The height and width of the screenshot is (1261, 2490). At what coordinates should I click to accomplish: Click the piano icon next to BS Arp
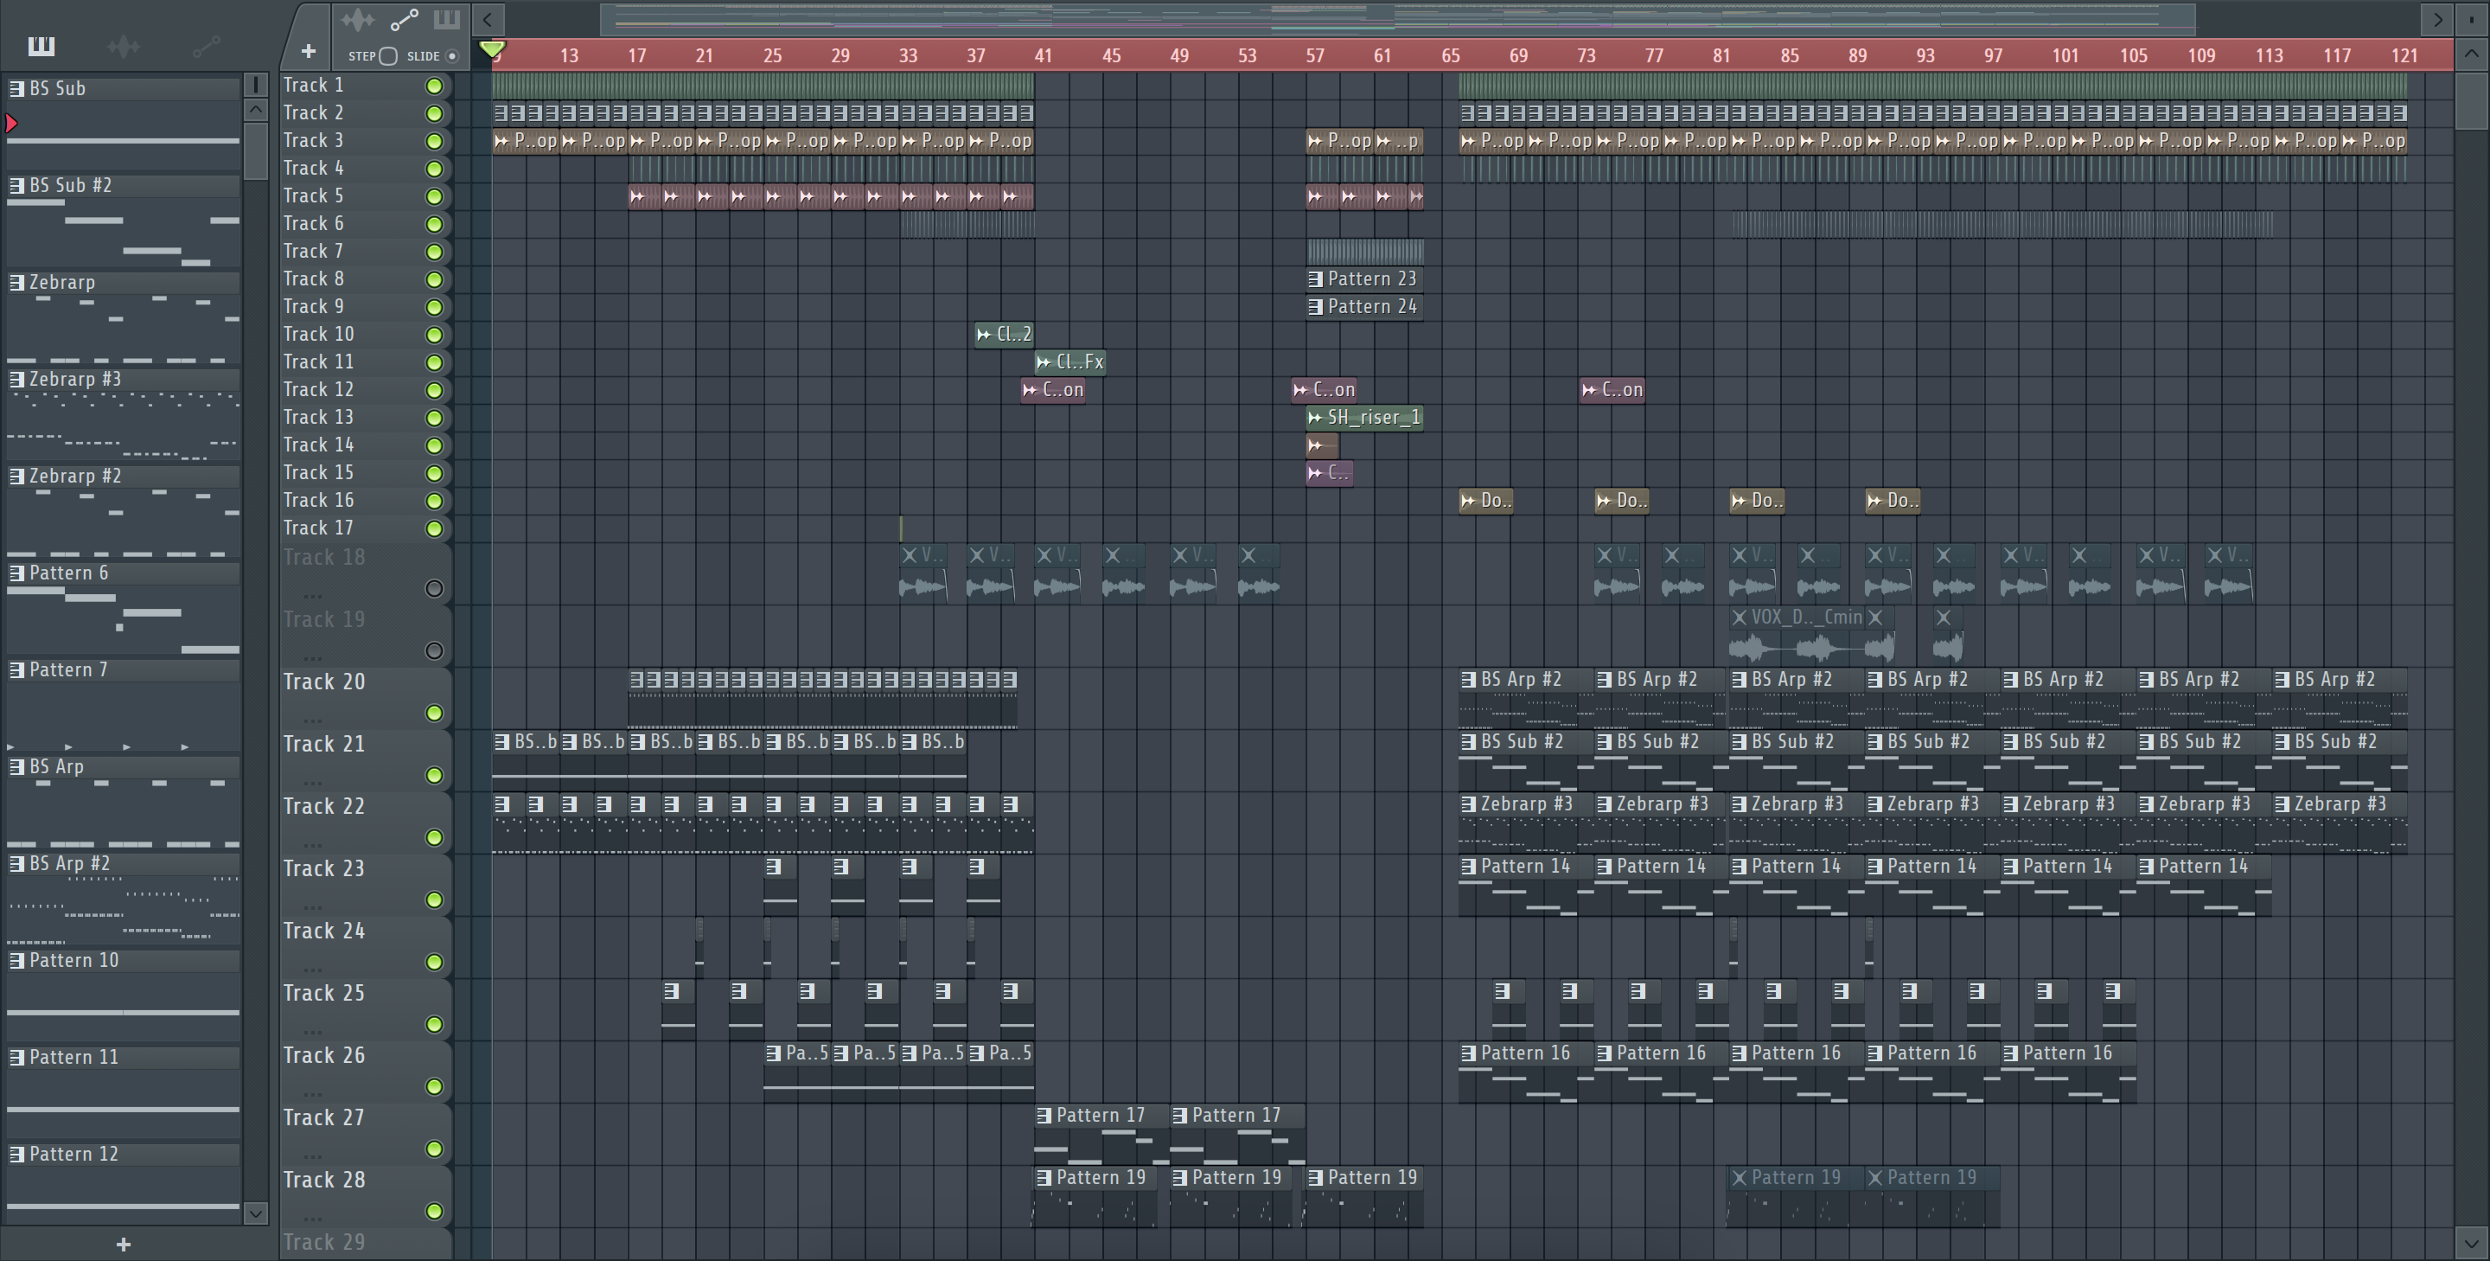pos(16,767)
